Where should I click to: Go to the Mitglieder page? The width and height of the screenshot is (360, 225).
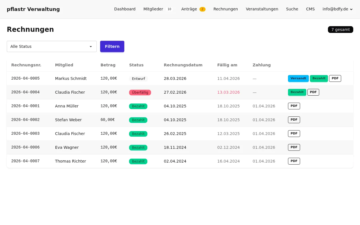(x=153, y=9)
